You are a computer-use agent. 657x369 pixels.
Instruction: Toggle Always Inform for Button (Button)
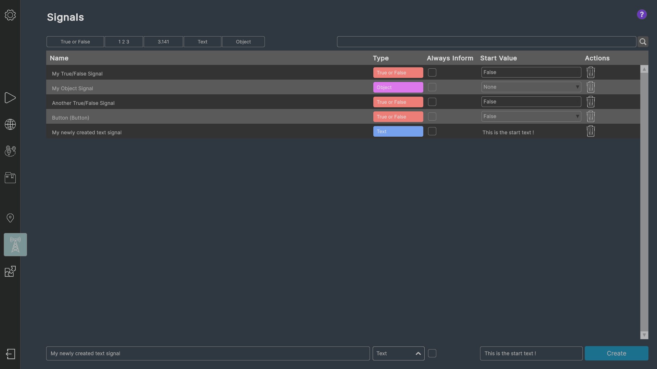(x=432, y=117)
